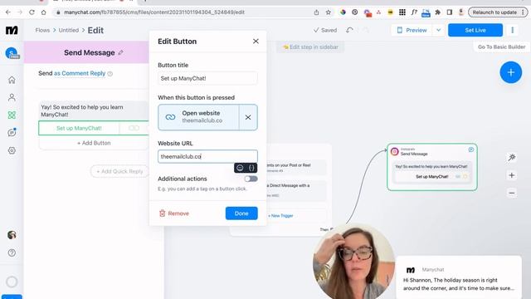Viewport: 531px width, 299px height.
Task: Click the message text bubble
Action: (x=94, y=110)
